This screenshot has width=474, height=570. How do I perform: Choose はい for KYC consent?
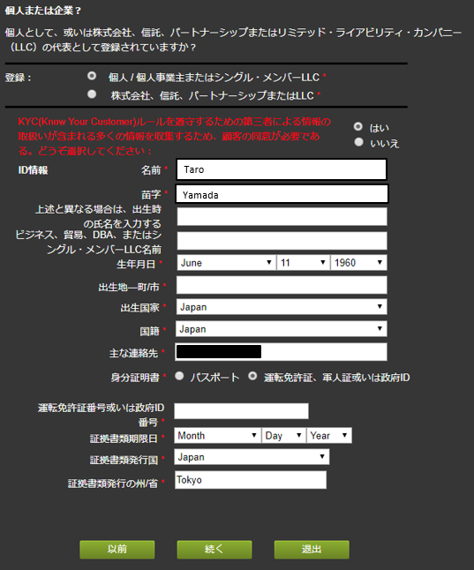(358, 126)
